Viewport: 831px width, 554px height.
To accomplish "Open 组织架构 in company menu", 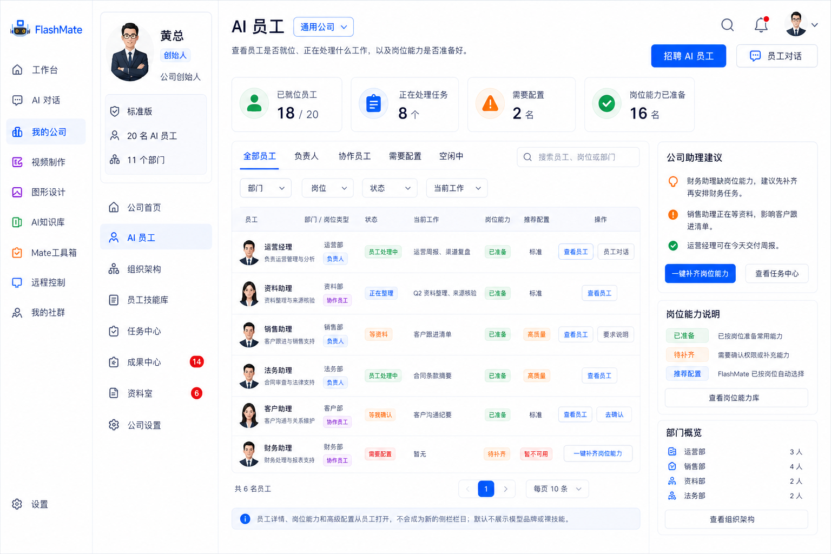I will (x=156, y=269).
